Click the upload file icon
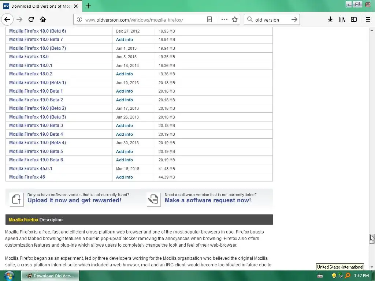Screen dimensions: 375x281 click(x=16, y=199)
